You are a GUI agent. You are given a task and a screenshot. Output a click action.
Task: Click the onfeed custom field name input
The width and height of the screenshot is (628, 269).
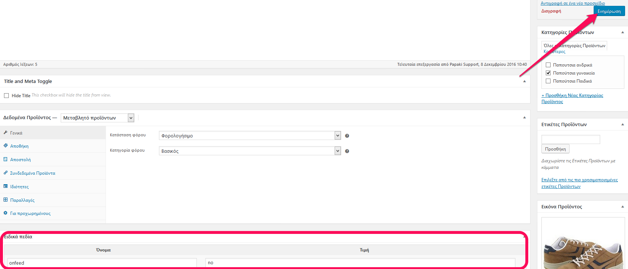click(x=102, y=263)
